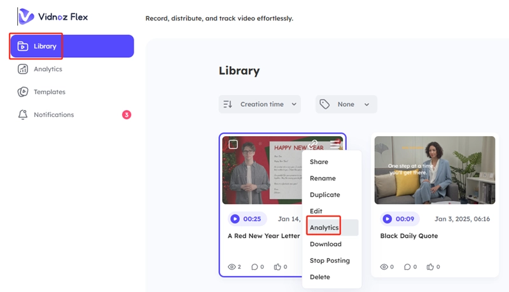Click Analytics in the video context menu
Image resolution: width=509 pixels, height=292 pixels.
324,228
